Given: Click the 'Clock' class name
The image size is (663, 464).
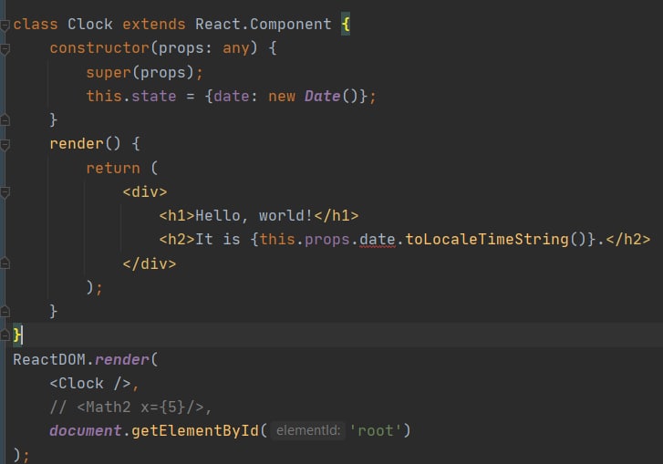Looking at the screenshot, I should pyautogui.click(x=90, y=24).
